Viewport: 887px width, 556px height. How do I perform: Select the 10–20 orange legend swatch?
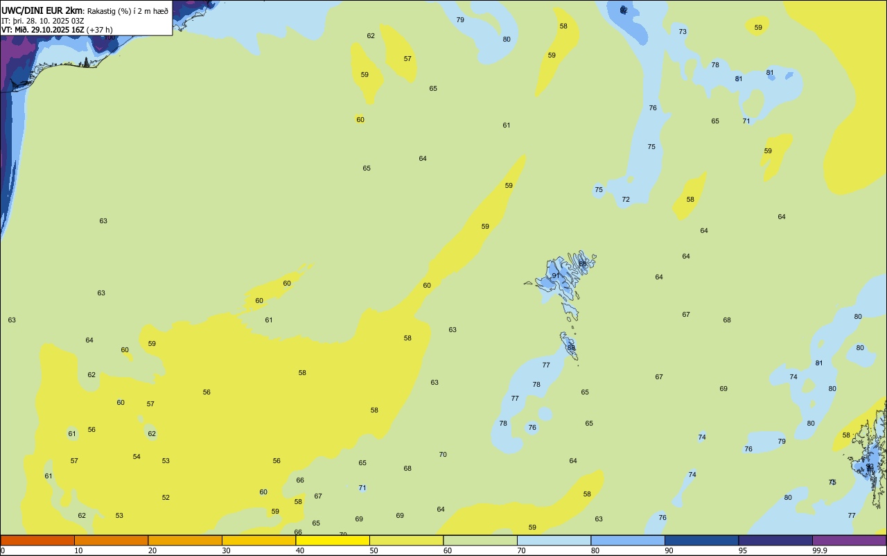(111, 540)
